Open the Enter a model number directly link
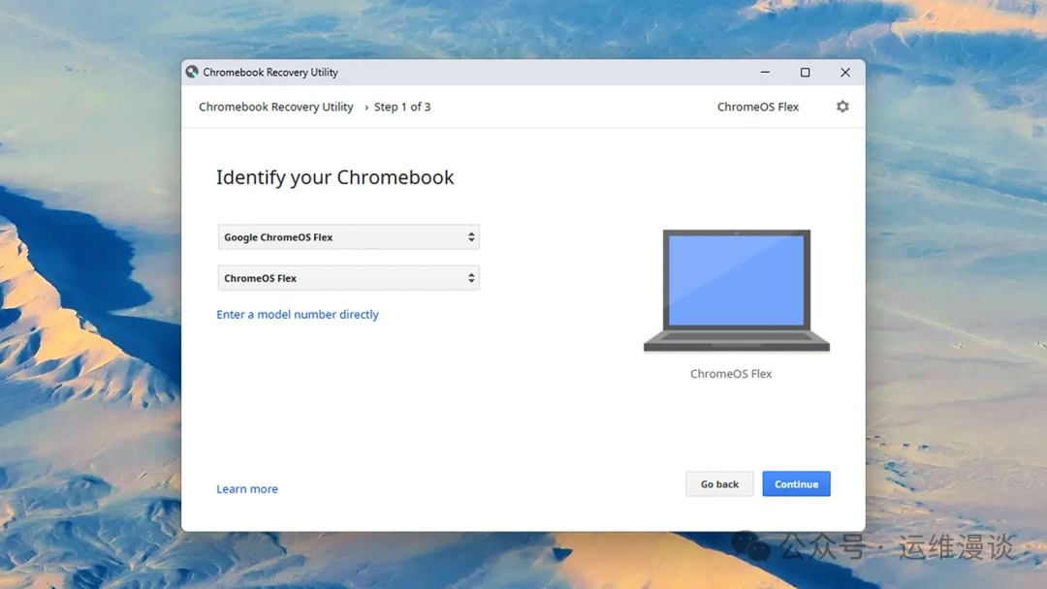 point(298,314)
